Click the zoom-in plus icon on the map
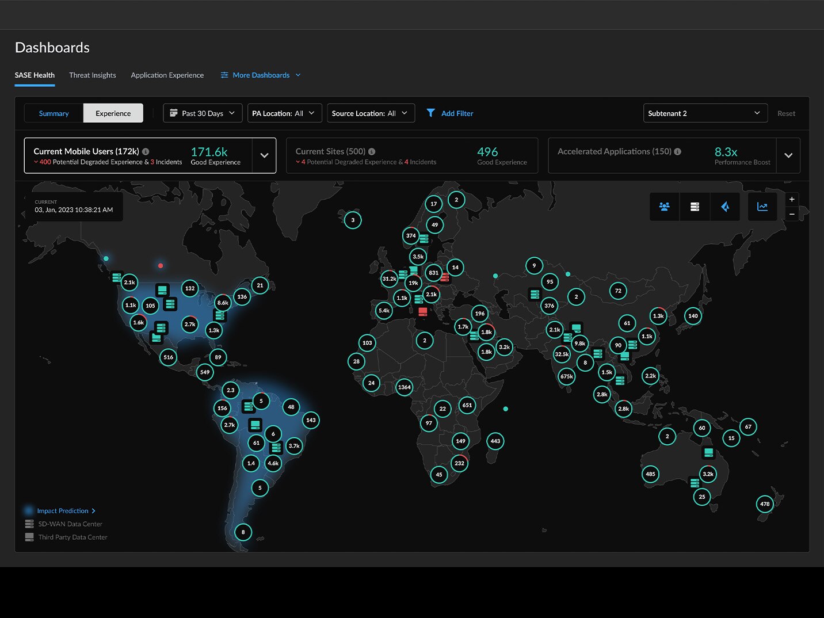824x618 pixels. 792,199
